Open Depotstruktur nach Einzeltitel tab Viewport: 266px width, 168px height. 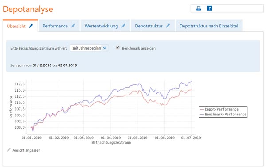(x=209, y=26)
